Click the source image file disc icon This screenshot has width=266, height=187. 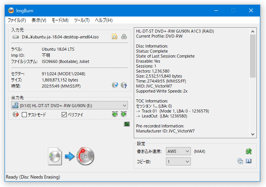pos(55,156)
